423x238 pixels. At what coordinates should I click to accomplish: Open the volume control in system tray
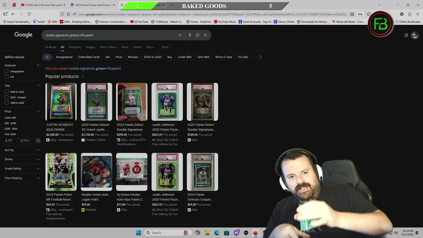click(x=396, y=233)
